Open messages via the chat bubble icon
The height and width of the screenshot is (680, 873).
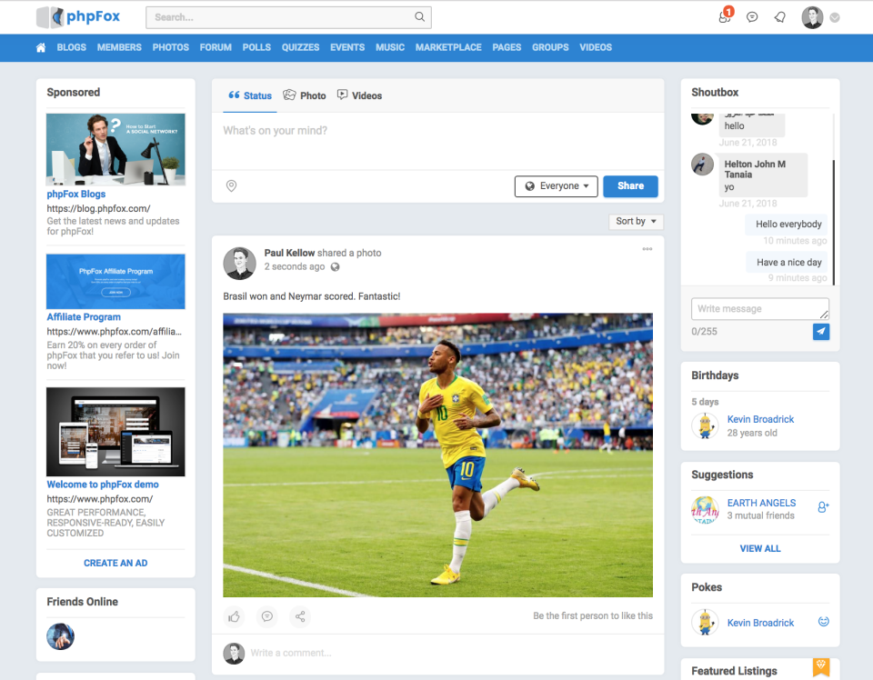(752, 17)
